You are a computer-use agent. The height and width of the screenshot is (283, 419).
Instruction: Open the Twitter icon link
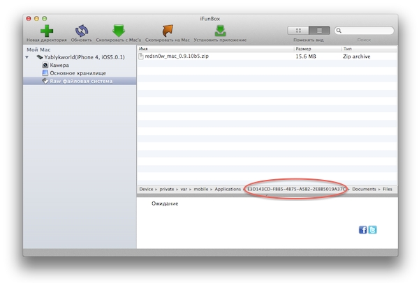click(372, 229)
